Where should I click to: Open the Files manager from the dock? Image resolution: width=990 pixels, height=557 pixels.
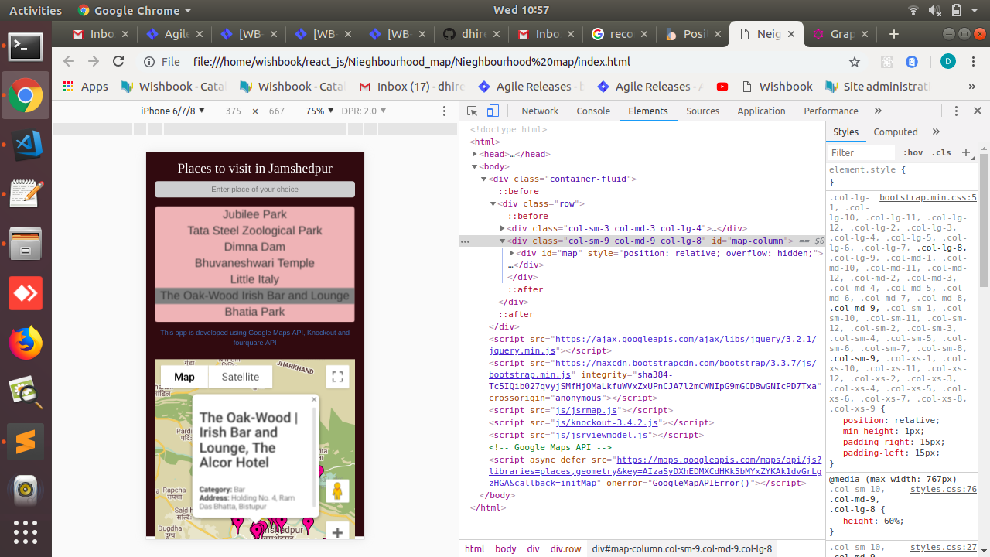26,244
